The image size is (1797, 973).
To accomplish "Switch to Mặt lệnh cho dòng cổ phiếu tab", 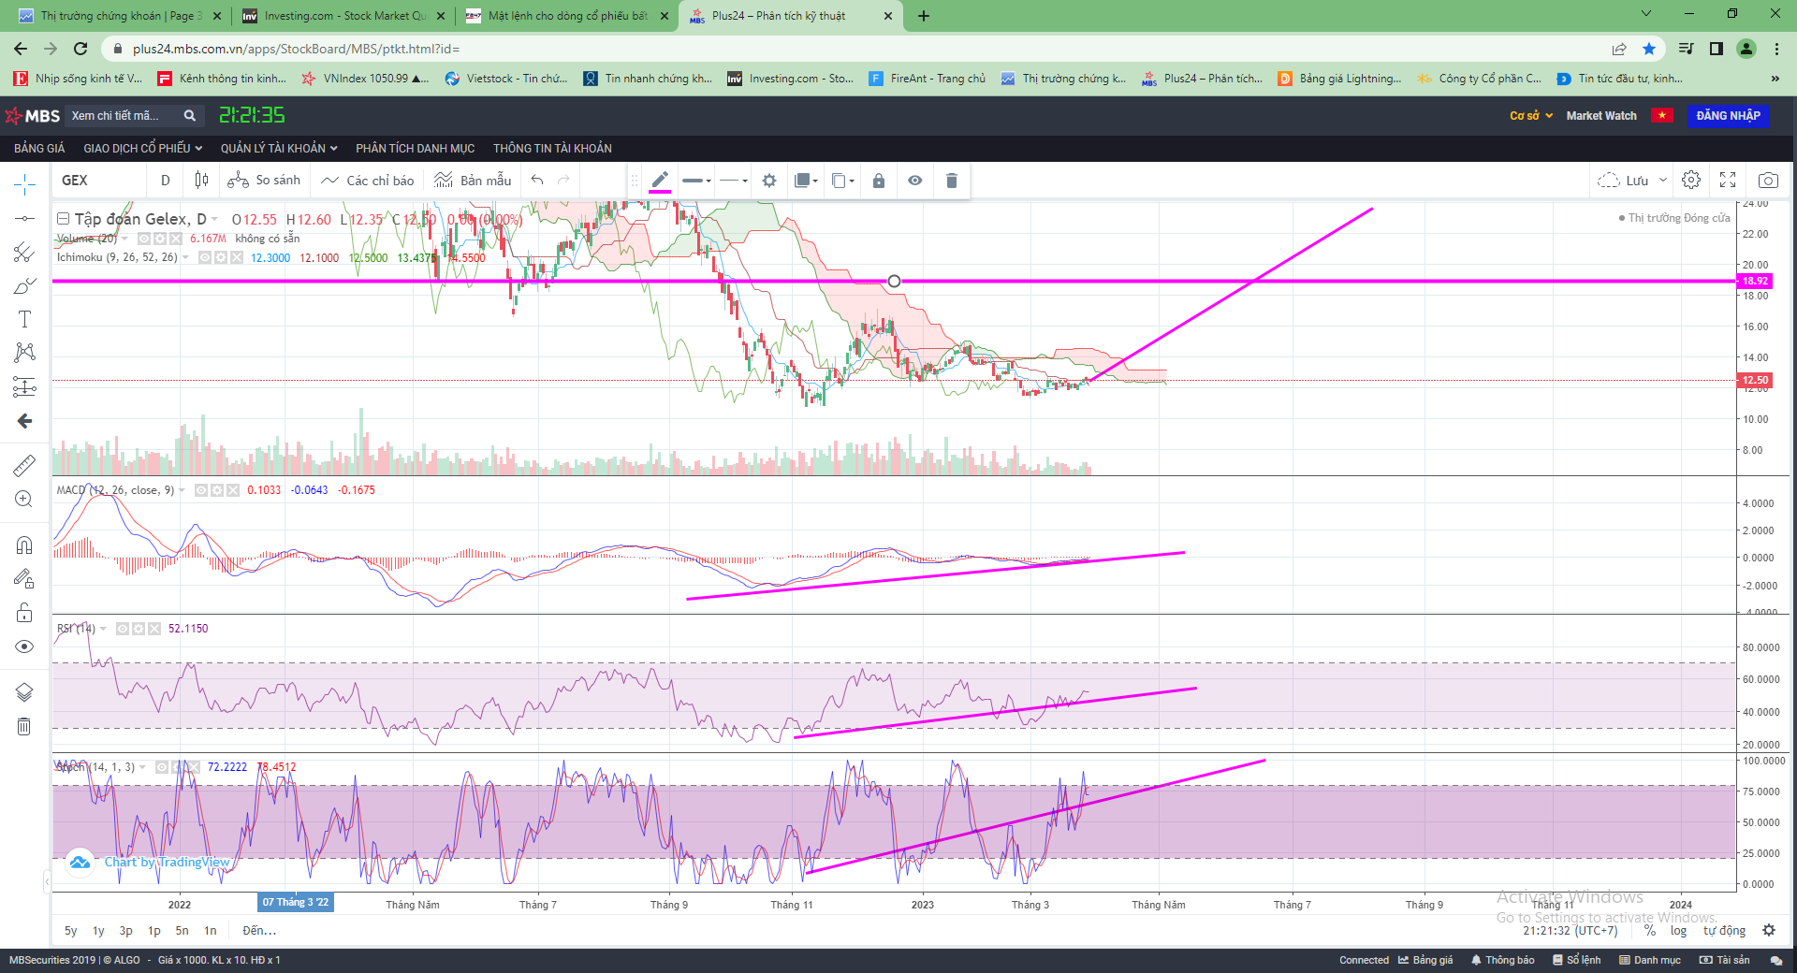I will (x=566, y=16).
